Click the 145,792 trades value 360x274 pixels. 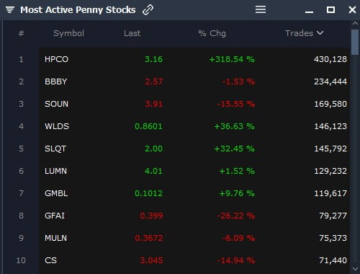(x=330, y=149)
